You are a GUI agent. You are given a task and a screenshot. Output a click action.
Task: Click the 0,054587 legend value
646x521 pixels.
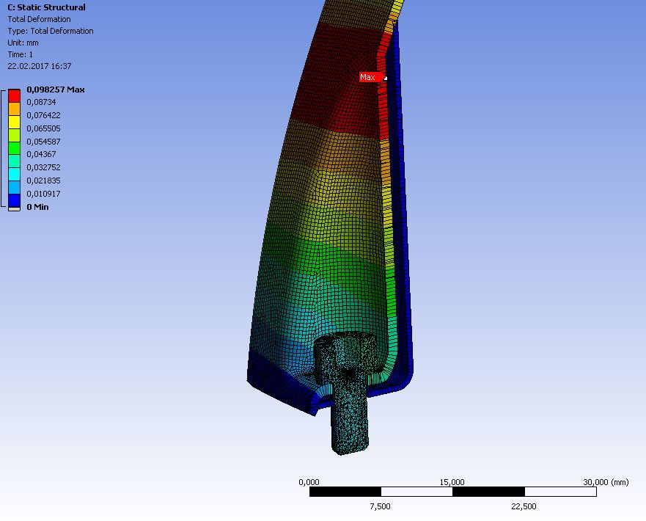[43, 142]
